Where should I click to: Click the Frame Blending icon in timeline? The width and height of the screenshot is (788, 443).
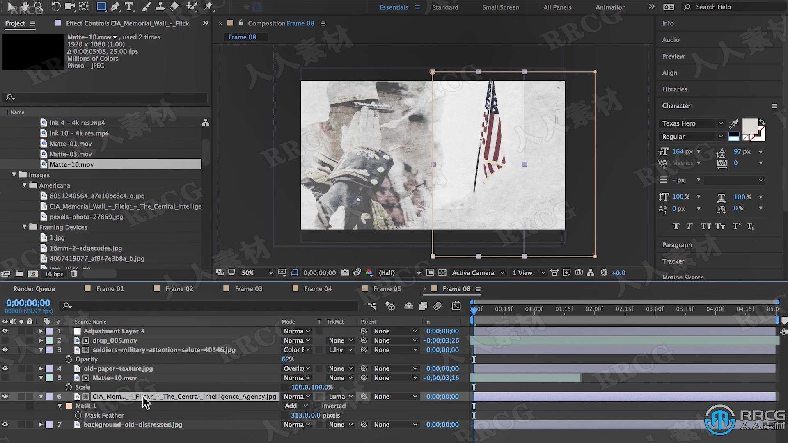point(423,306)
